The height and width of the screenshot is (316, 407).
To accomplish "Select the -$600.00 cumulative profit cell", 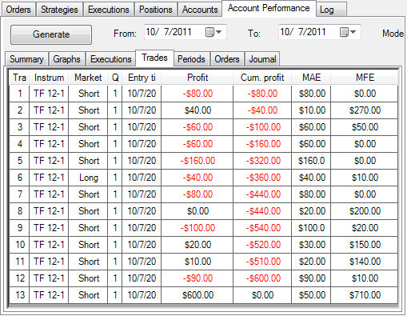I will pos(262,278).
